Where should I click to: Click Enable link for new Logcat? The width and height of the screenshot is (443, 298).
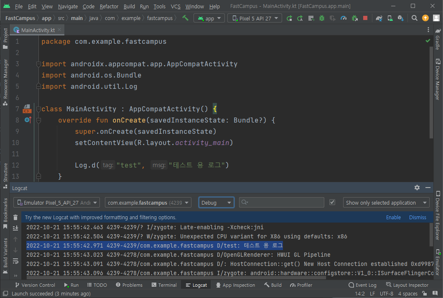(x=393, y=218)
